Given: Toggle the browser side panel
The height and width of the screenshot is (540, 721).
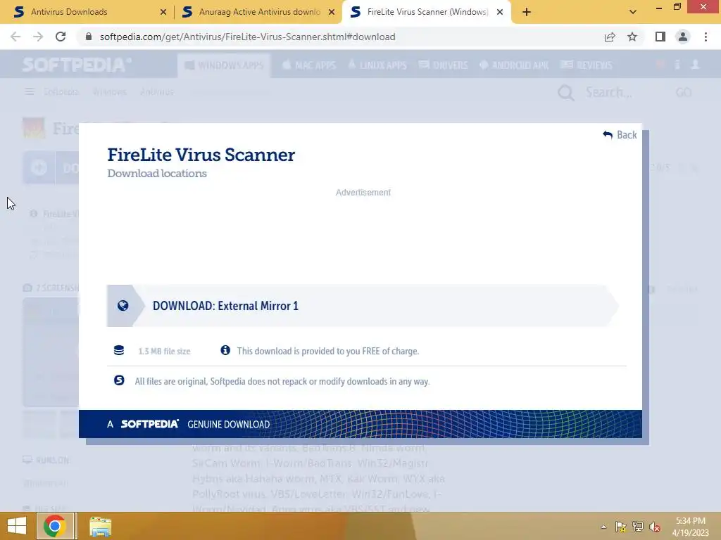Looking at the screenshot, I should pyautogui.click(x=660, y=37).
